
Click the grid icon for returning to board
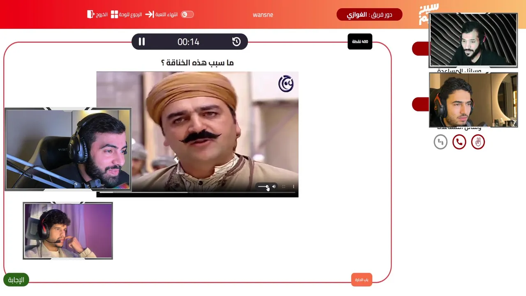pyautogui.click(x=115, y=14)
